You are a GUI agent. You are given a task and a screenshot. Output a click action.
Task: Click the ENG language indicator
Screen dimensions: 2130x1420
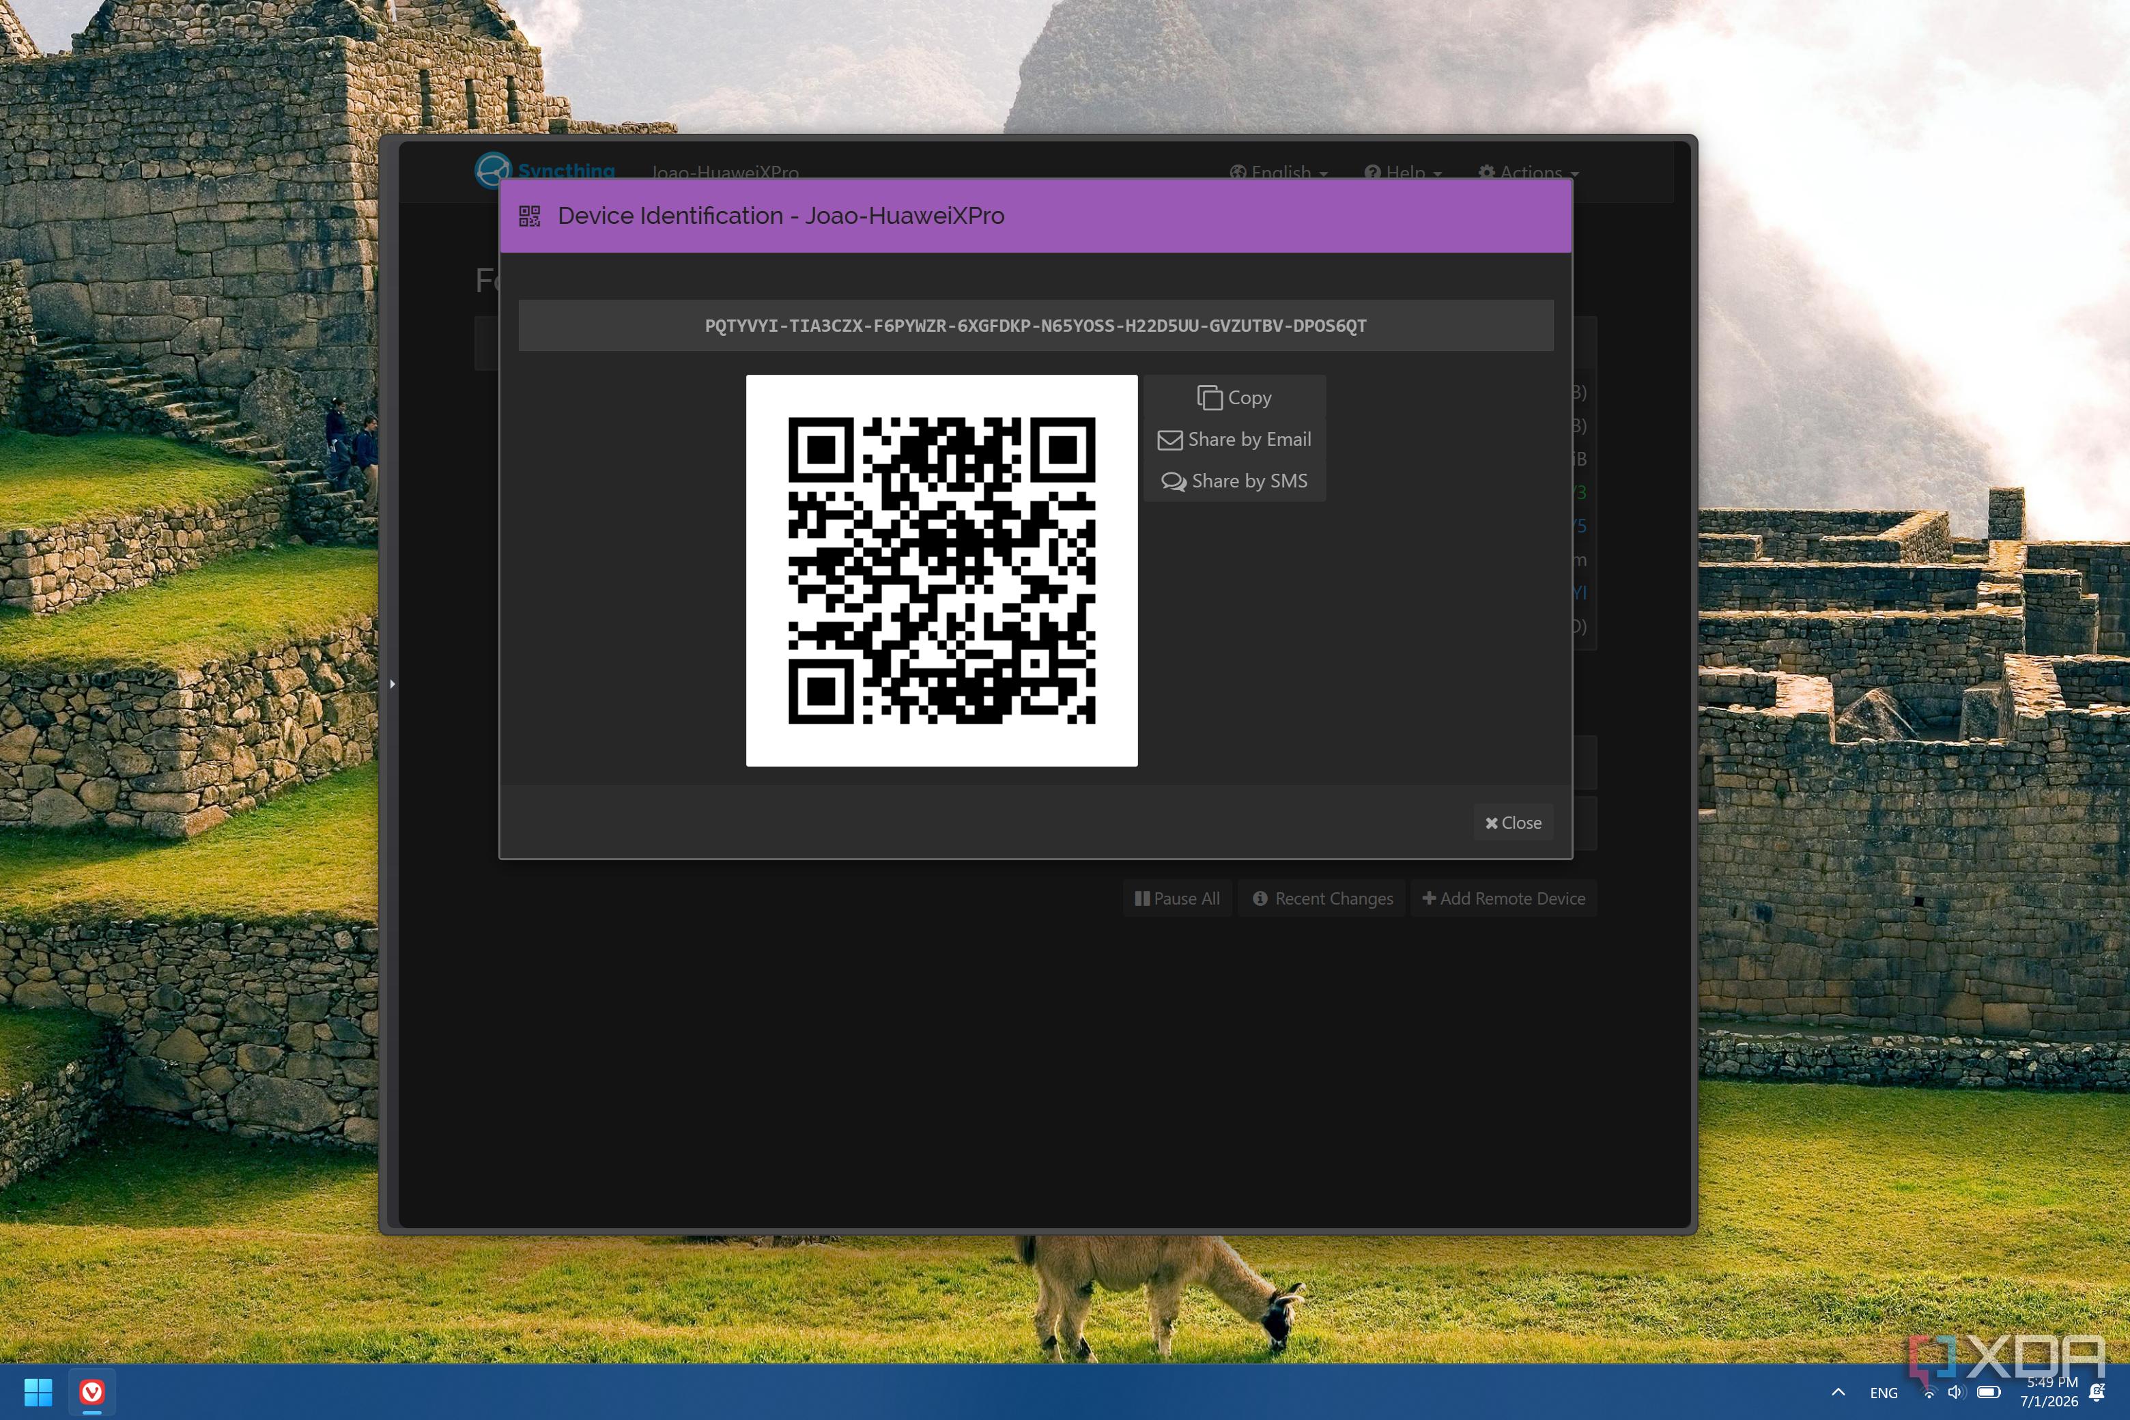coord(1884,1393)
